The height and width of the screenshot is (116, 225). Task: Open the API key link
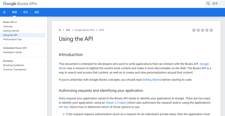point(64,107)
